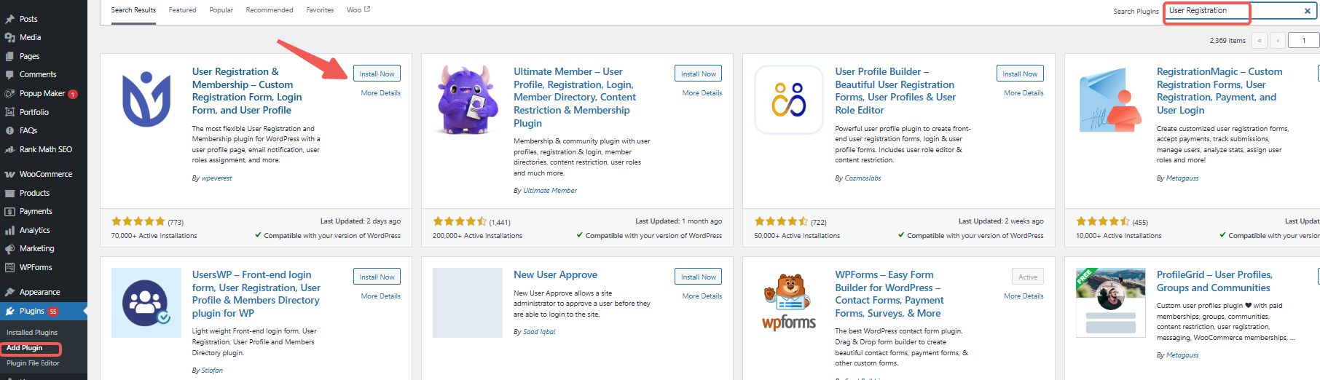The height and width of the screenshot is (380, 1320).
Task: Click the Comments bubble icon
Action: point(9,74)
